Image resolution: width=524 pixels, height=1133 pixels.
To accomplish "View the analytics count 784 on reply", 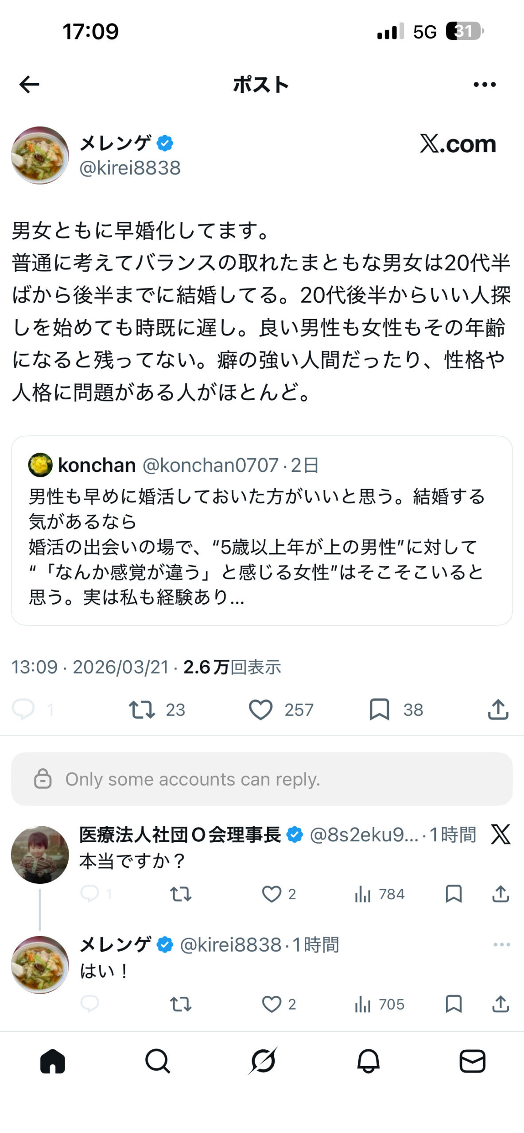I will [x=380, y=894].
